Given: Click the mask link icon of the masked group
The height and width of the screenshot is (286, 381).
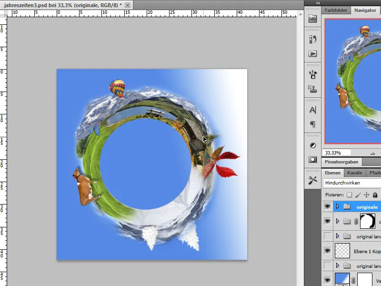Looking at the screenshot, I should pos(356,221).
